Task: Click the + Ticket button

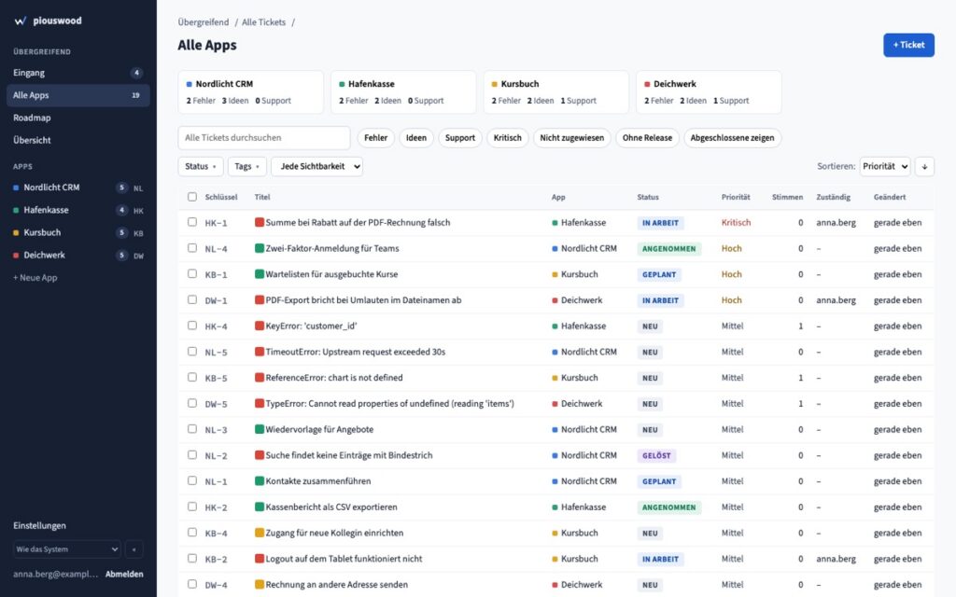Action: 908,45
